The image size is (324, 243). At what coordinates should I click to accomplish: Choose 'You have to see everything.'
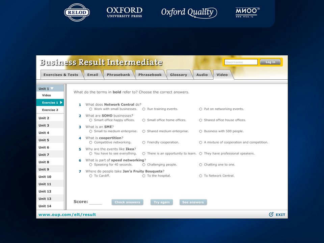tap(90, 154)
